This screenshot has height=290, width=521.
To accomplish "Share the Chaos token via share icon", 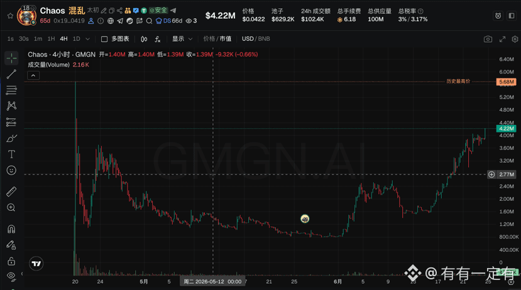I will coord(119,11).
